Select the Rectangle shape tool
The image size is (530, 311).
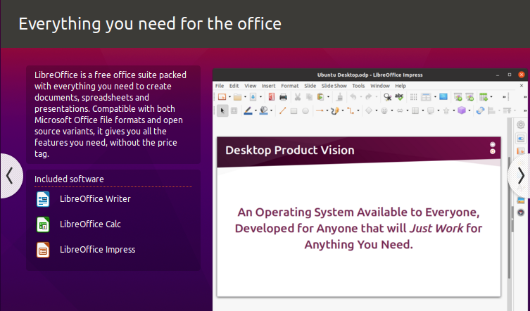pos(294,110)
